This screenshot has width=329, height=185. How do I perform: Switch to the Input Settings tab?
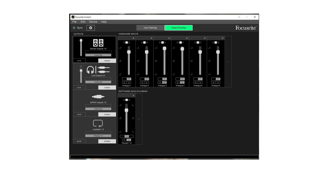pos(150,28)
